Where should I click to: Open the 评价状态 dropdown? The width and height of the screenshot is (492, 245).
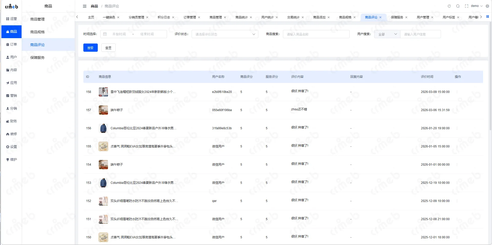coord(225,34)
